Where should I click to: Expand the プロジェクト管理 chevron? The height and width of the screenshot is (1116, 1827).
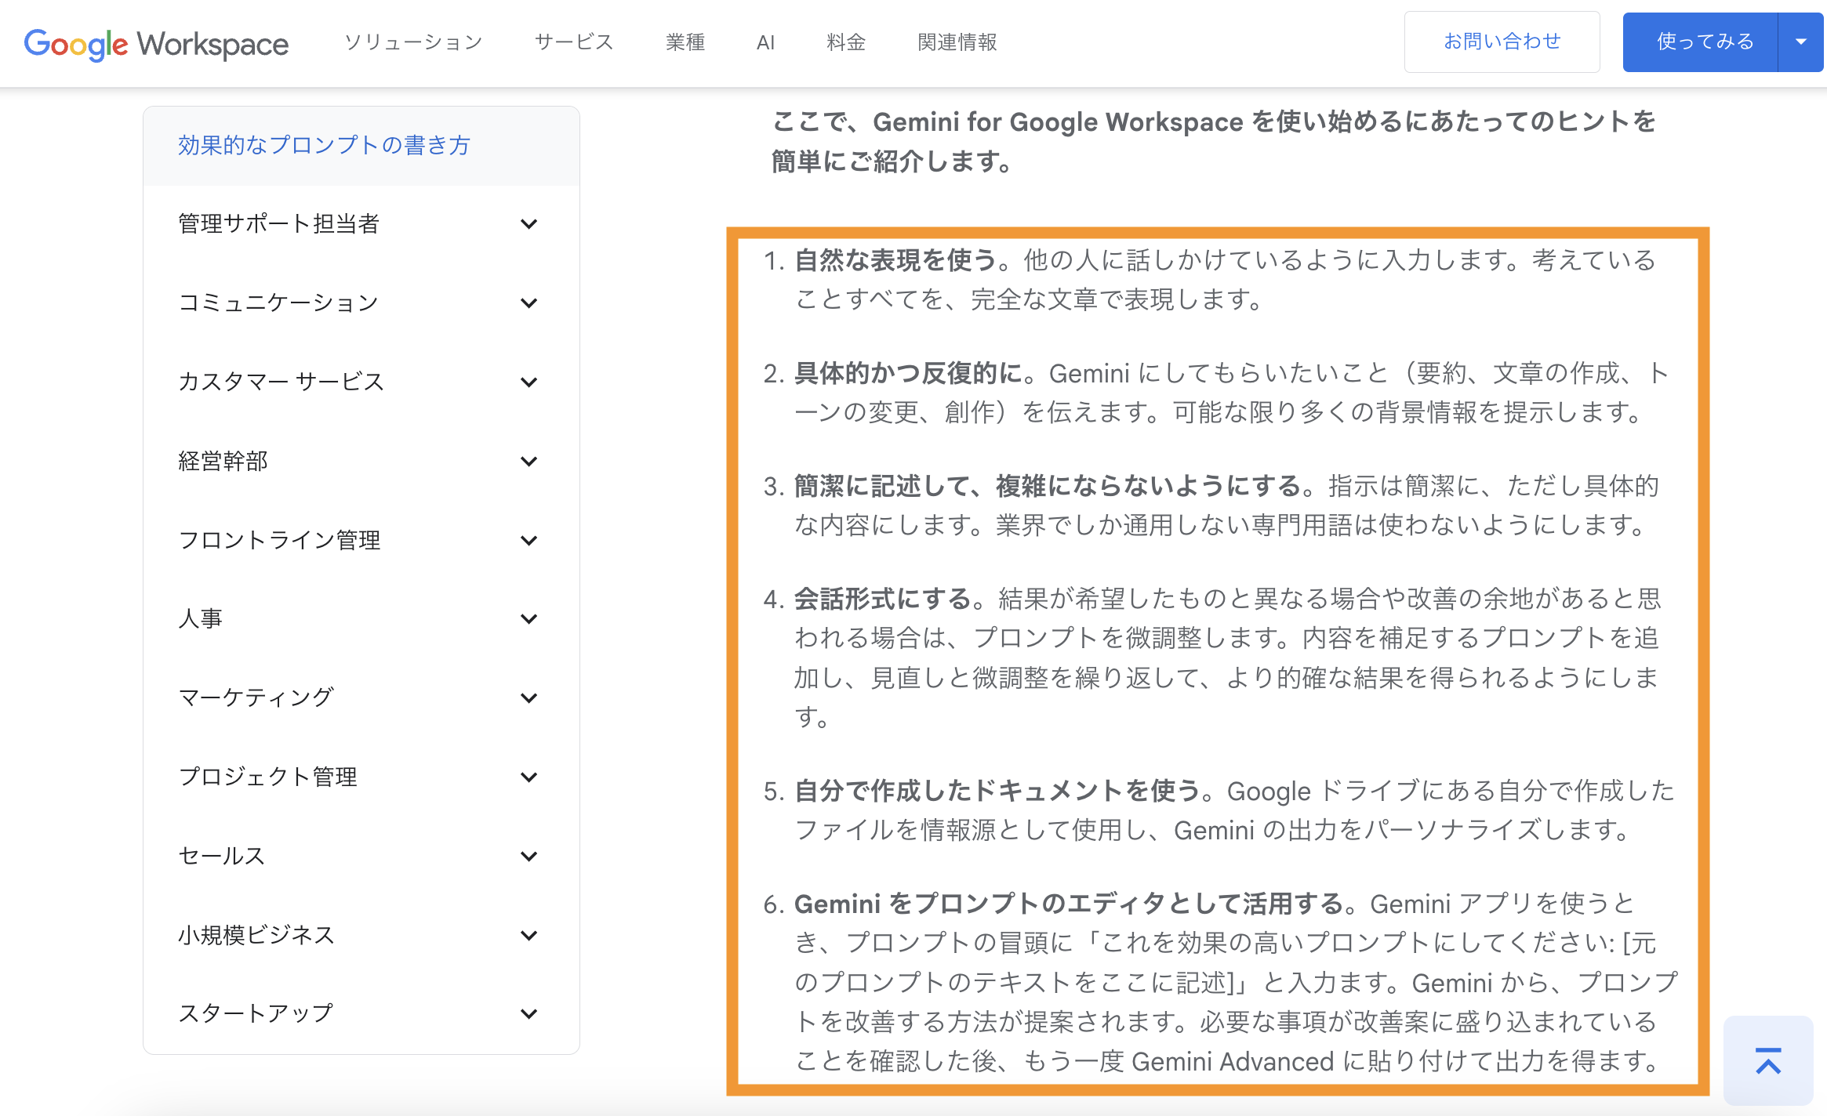528,777
